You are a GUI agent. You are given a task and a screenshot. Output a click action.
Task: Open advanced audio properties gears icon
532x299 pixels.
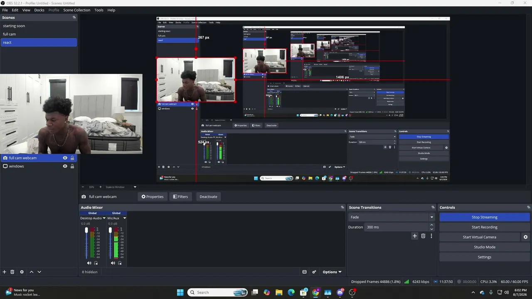coord(314,272)
